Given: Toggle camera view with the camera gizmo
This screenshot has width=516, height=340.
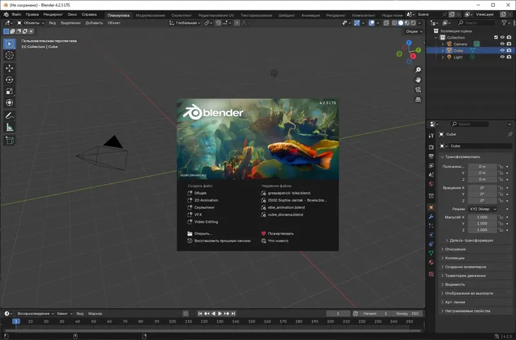Looking at the screenshot, I should point(418,90).
